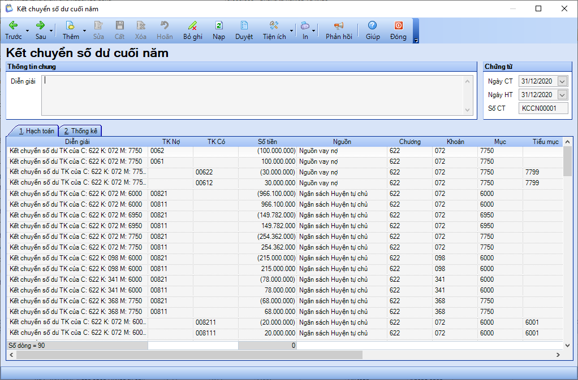
Task: Click the Phản hồi feedback icon
Action: click(x=338, y=26)
